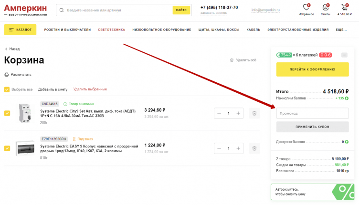Uncheck the Systeme Electric City9 item checkbox
This screenshot has width=359, height=205.
tap(7, 113)
